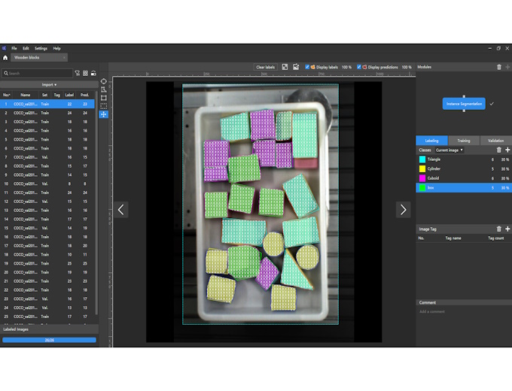
Task: Toggle the Display labels checkbox
Action: (x=307, y=67)
